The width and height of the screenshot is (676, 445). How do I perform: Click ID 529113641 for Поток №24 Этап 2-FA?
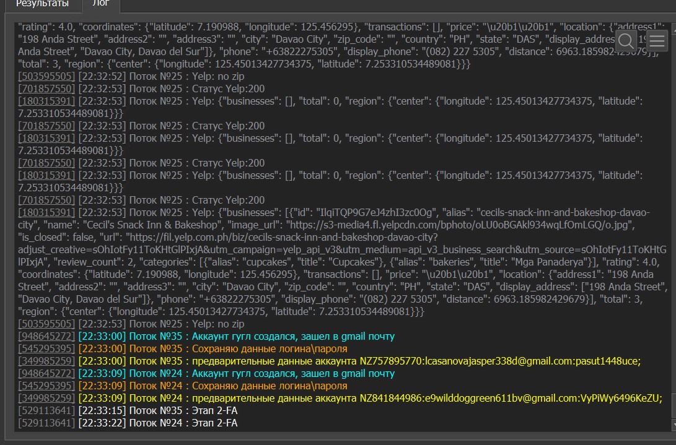click(x=47, y=423)
